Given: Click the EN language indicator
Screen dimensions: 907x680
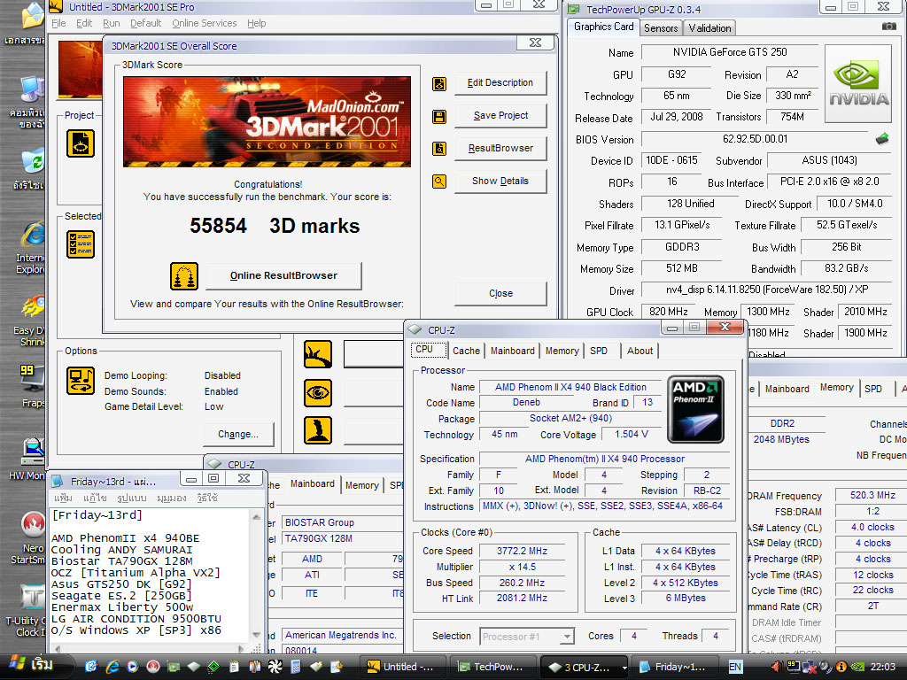Looking at the screenshot, I should [735, 667].
